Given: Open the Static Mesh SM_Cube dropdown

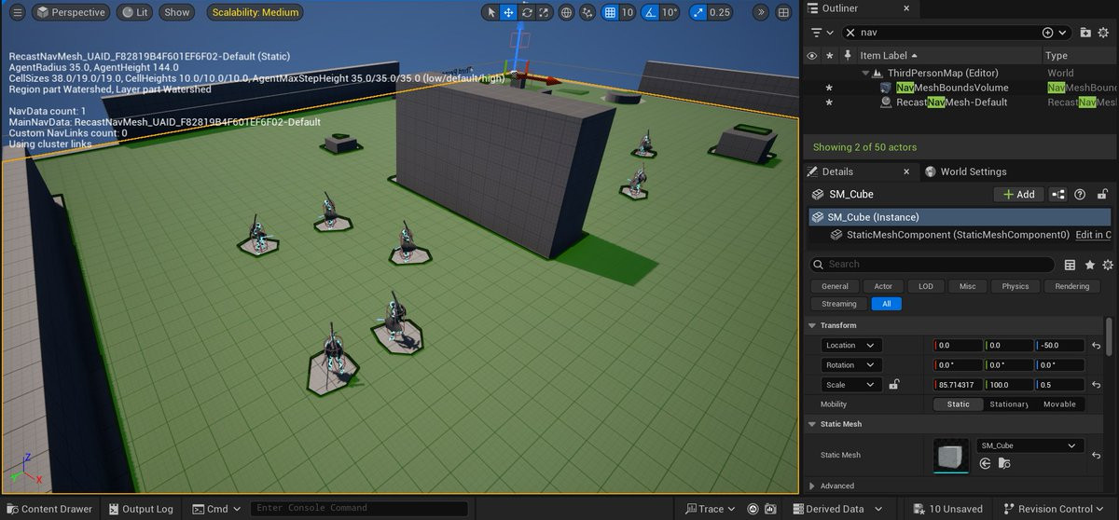Looking at the screenshot, I should tap(1029, 445).
